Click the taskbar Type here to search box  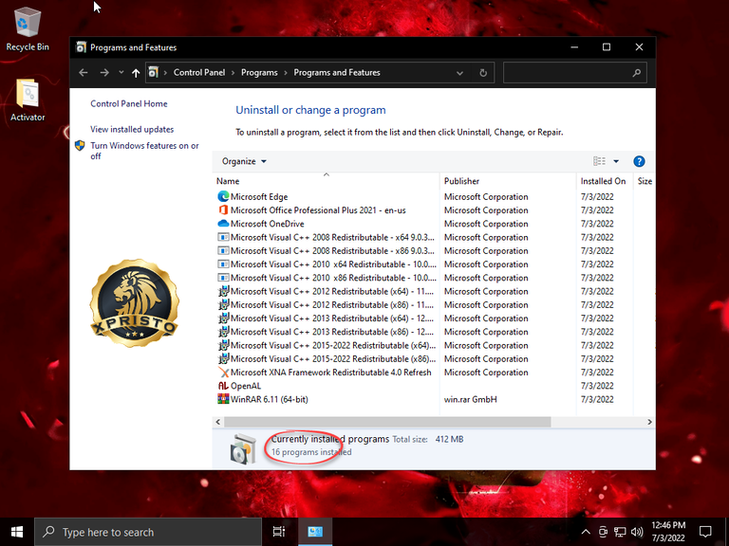(x=148, y=532)
